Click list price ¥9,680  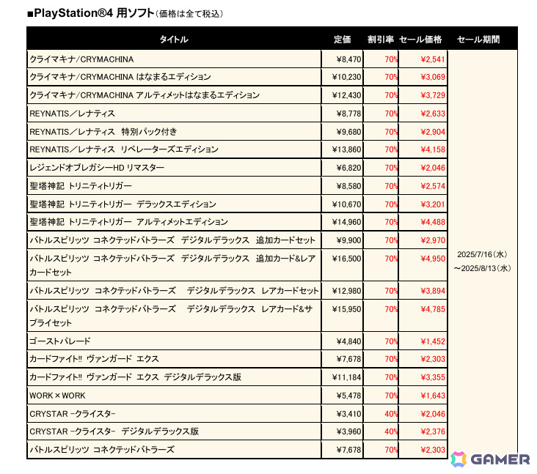[348, 132]
